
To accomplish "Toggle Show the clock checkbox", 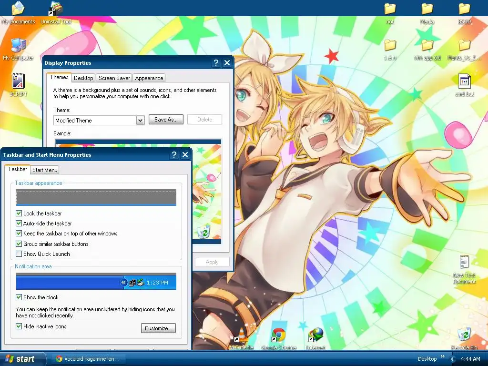I will click(19, 297).
